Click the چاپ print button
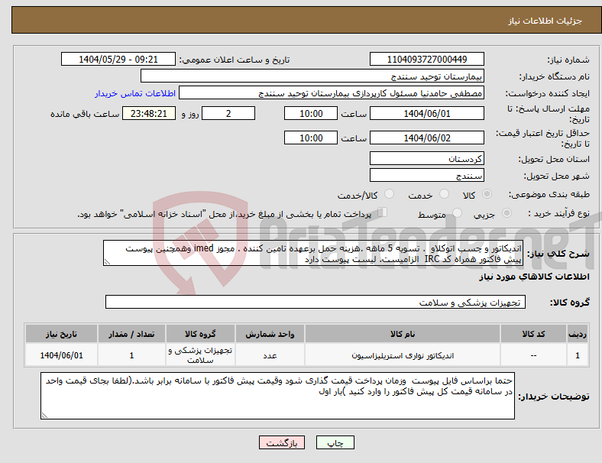 [x=335, y=442]
